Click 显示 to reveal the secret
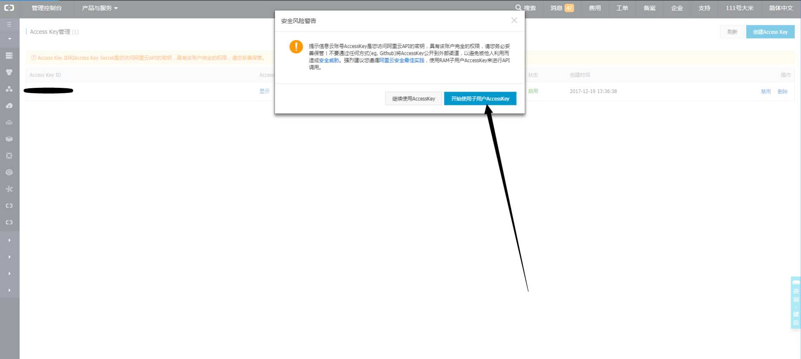Viewport: 801px width, 359px height. (264, 91)
